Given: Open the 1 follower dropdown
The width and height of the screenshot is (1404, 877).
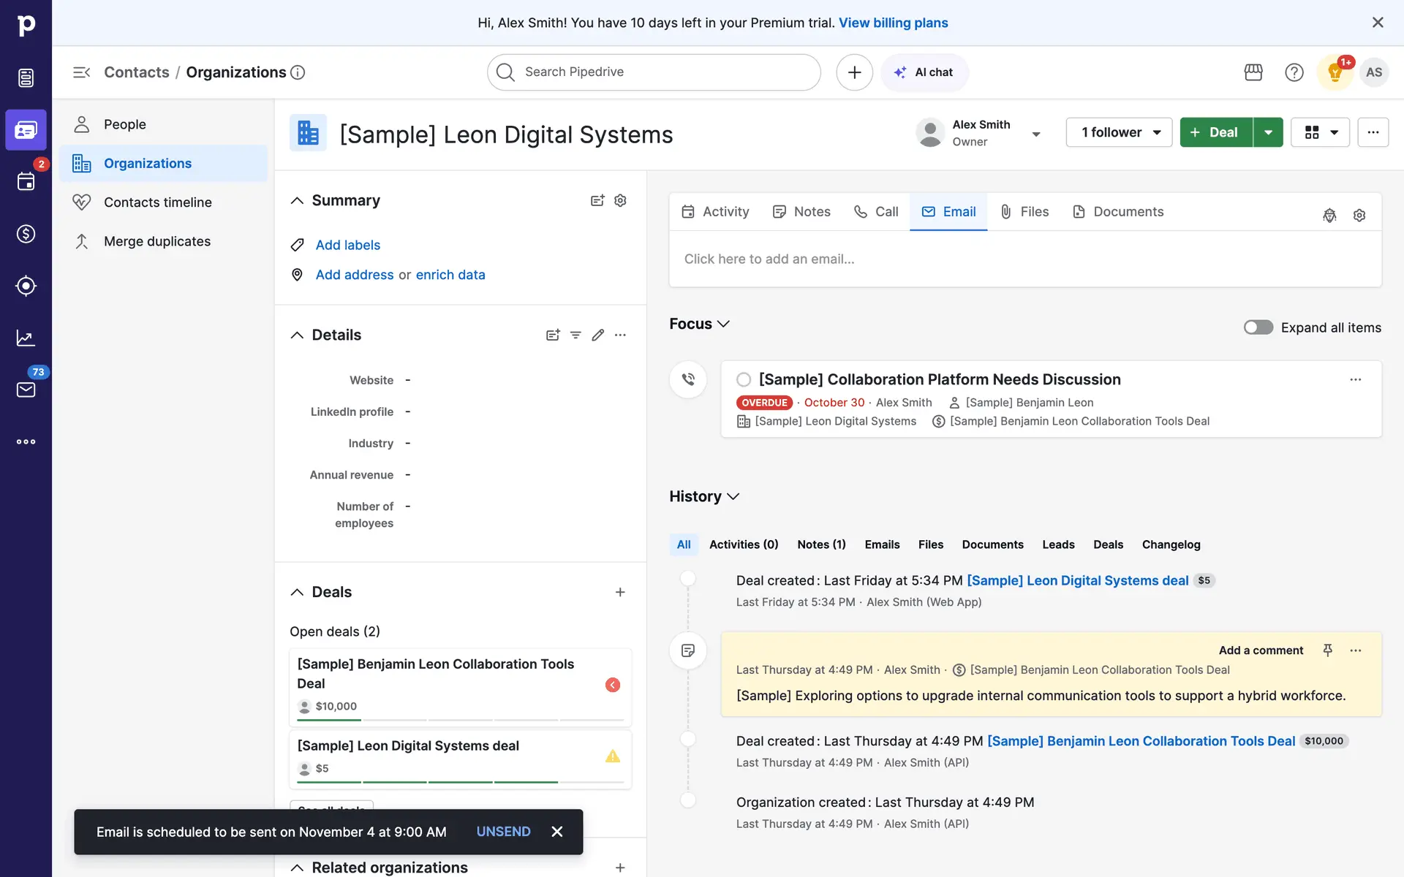Looking at the screenshot, I should (x=1119, y=132).
